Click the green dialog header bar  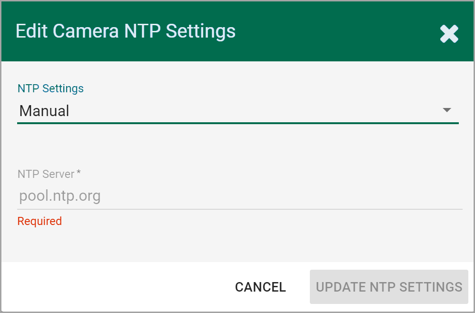point(333,31)
